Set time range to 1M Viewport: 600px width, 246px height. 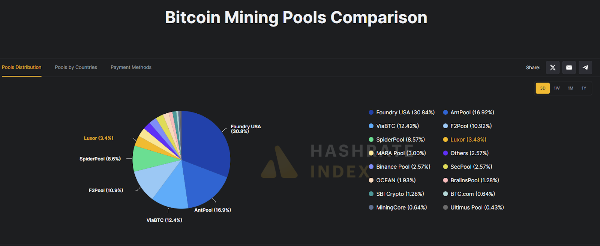[570, 88]
